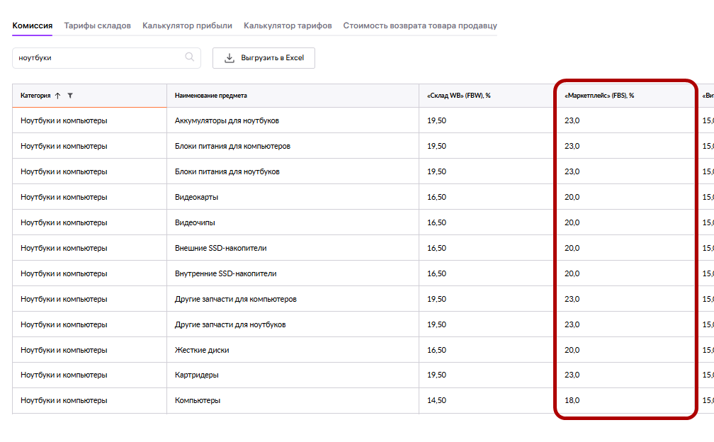Click the Компьютеры item name cell
Viewport: 714px width, 442px height.
coord(198,401)
